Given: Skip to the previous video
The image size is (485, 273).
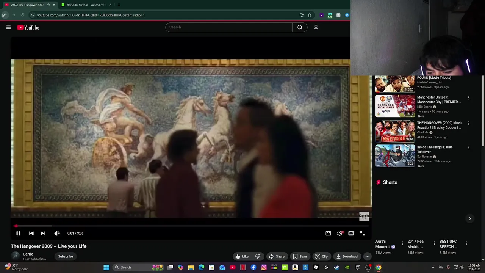Looking at the screenshot, I should point(31,234).
